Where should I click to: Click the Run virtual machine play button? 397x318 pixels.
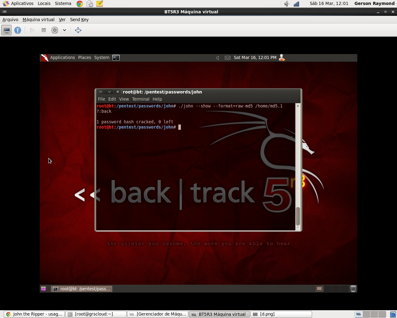[x=32, y=30]
